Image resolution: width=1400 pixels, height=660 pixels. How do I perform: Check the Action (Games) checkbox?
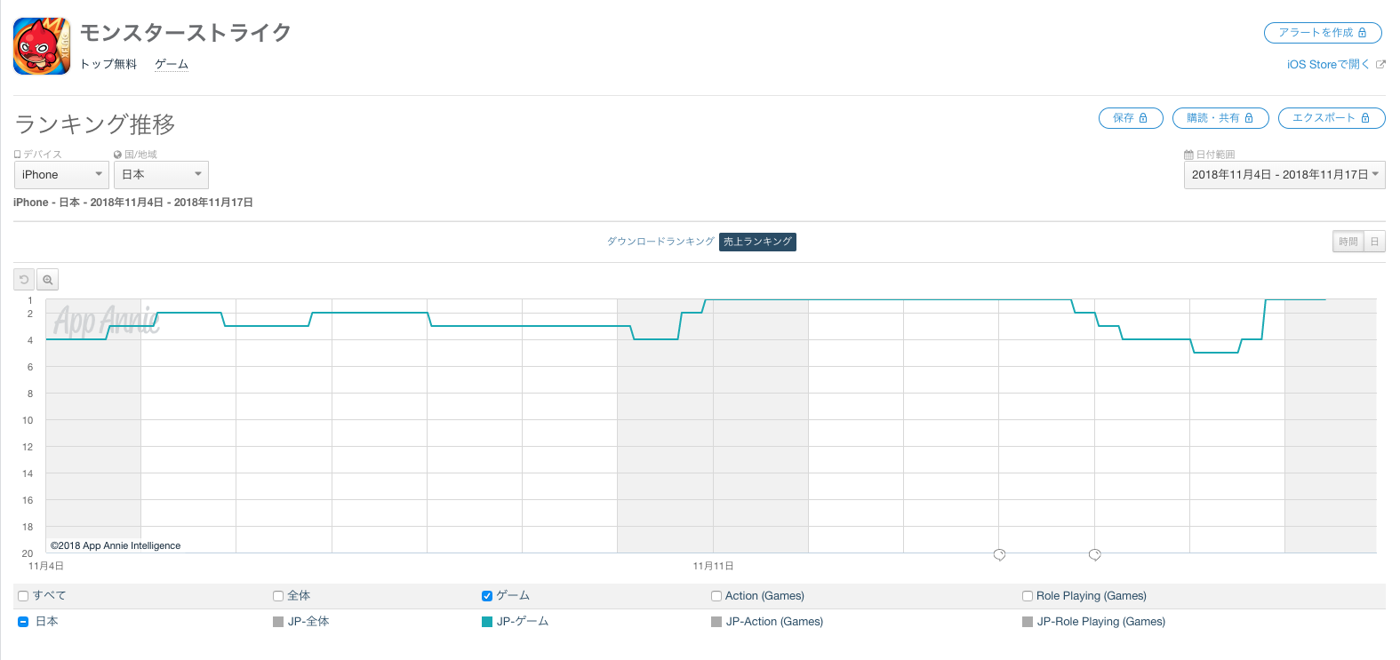click(716, 596)
